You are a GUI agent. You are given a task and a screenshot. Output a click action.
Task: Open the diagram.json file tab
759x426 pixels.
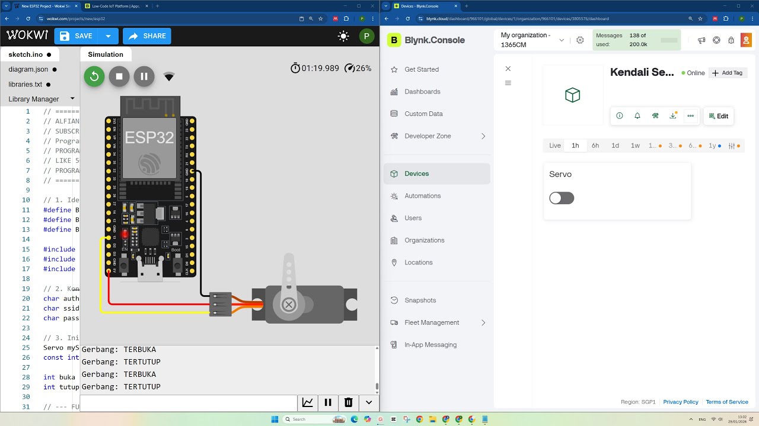pos(30,69)
